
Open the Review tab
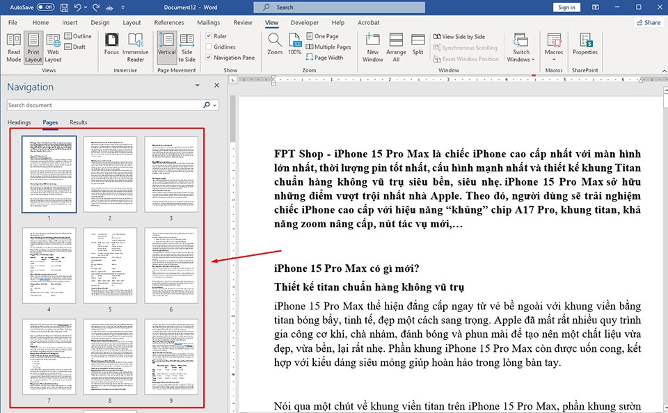243,22
